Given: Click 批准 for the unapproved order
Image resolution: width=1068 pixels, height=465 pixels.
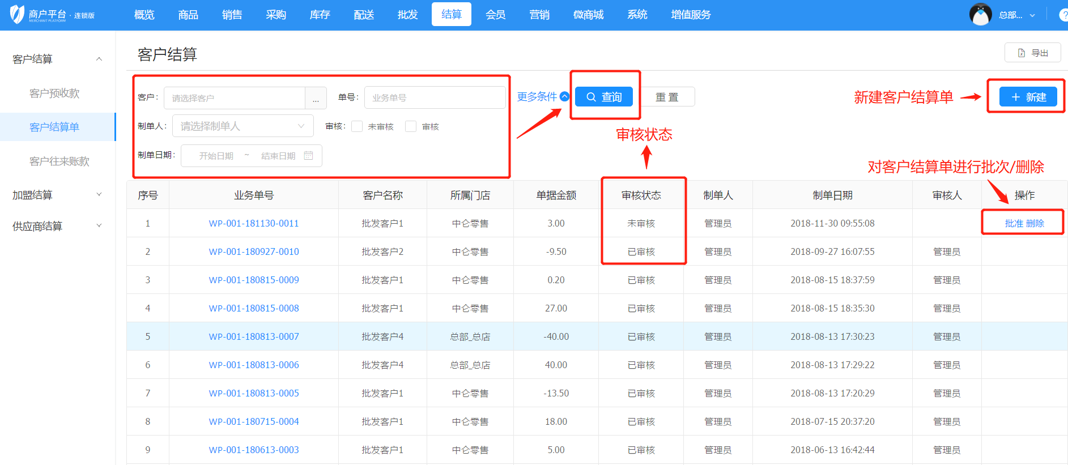Looking at the screenshot, I should 1014,223.
